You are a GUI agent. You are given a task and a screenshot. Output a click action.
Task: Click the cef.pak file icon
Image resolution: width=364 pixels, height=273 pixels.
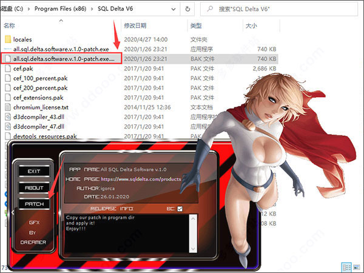click(x=8, y=69)
